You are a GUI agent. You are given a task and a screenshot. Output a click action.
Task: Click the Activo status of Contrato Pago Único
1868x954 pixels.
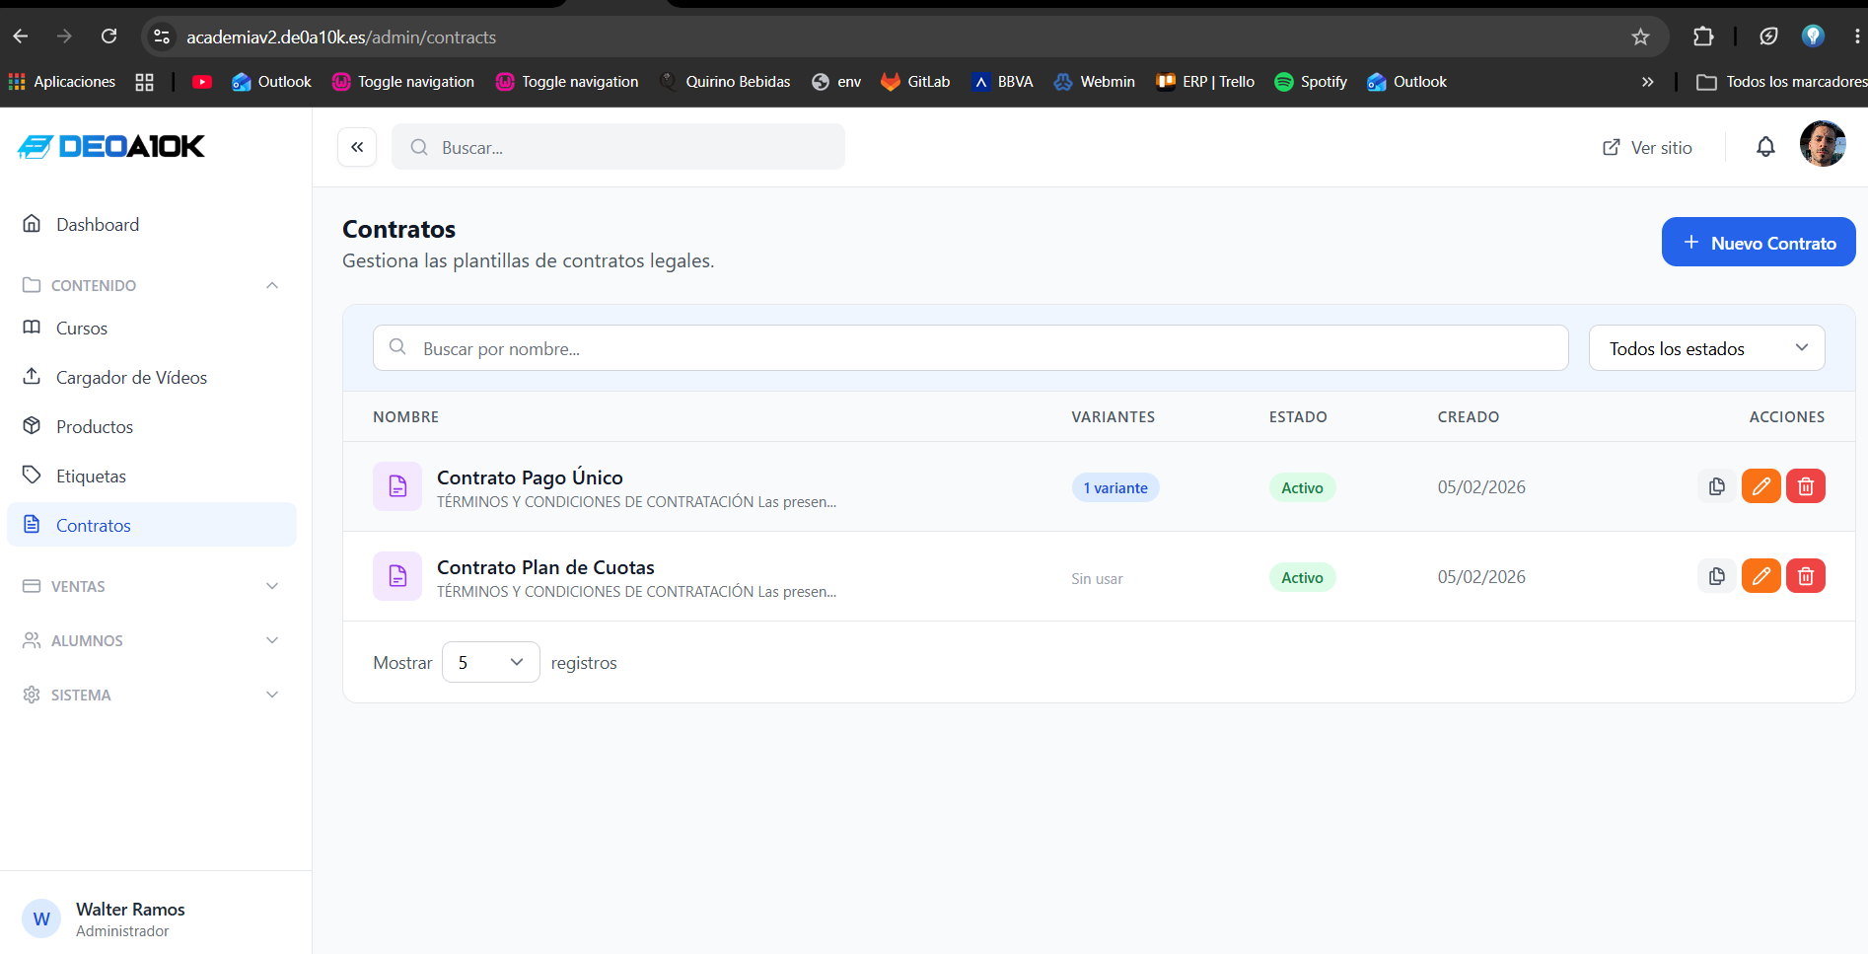[1302, 487]
